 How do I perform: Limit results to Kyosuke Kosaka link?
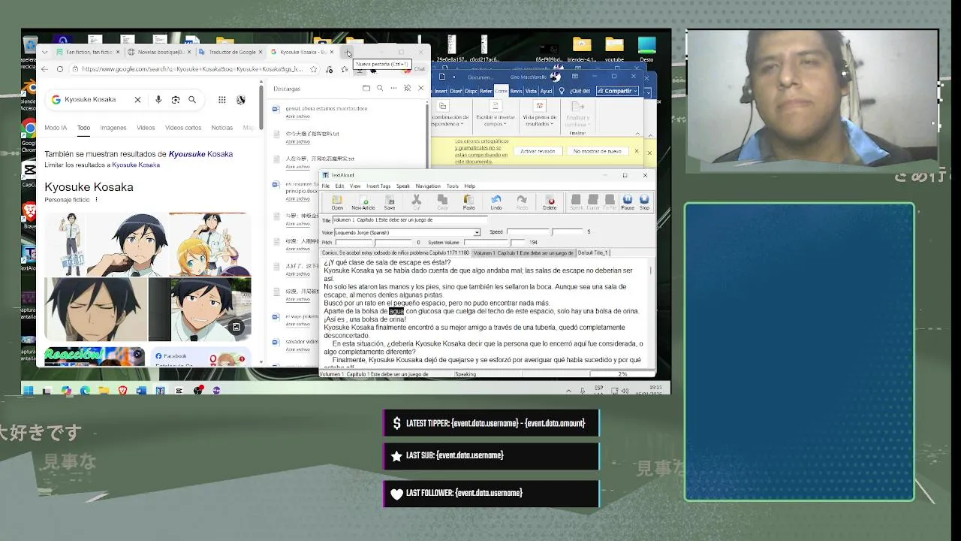coord(136,165)
